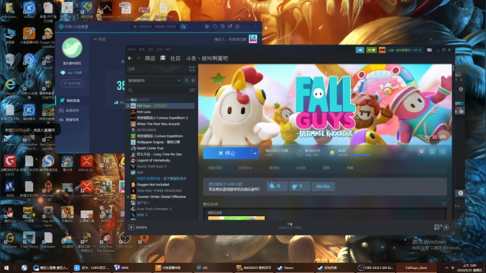The width and height of the screenshot is (486, 273).
Task: Open the advanced filter settings icon
Action: point(192,91)
